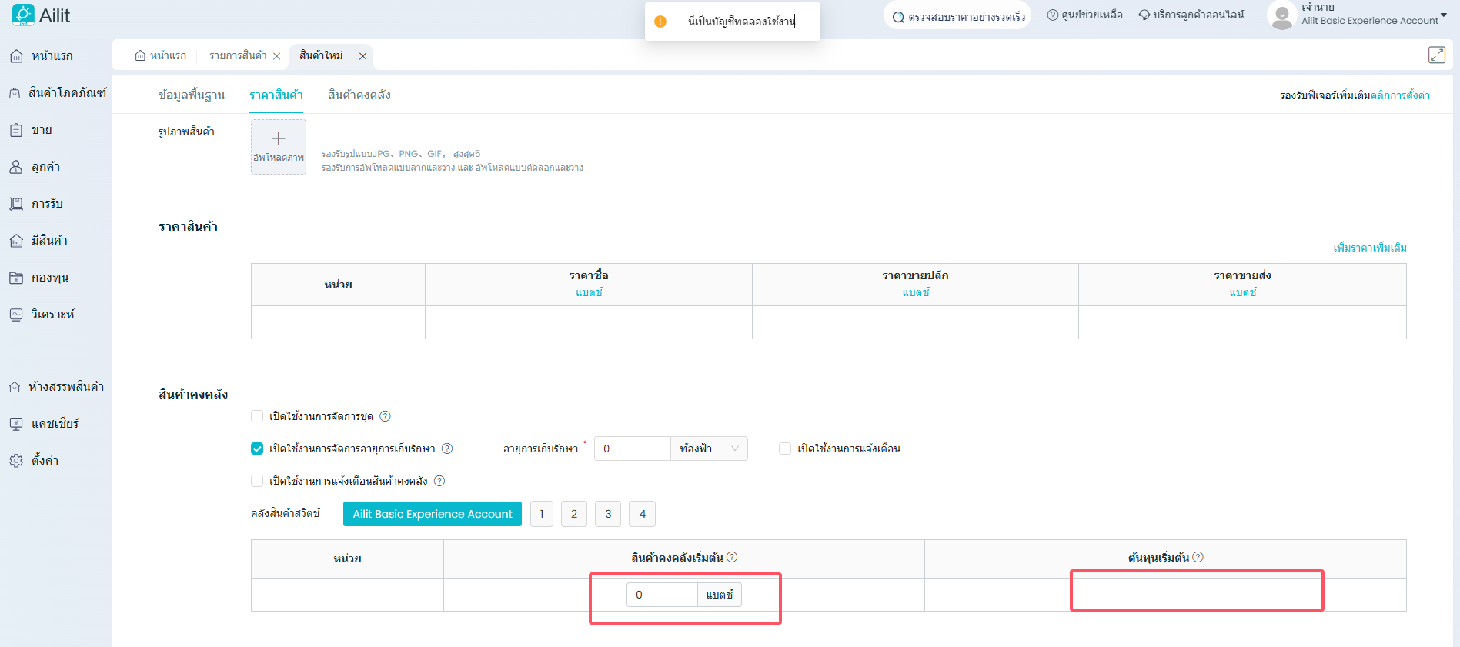Click the quick price check search box
This screenshot has height=647, width=1460.
tap(958, 16)
